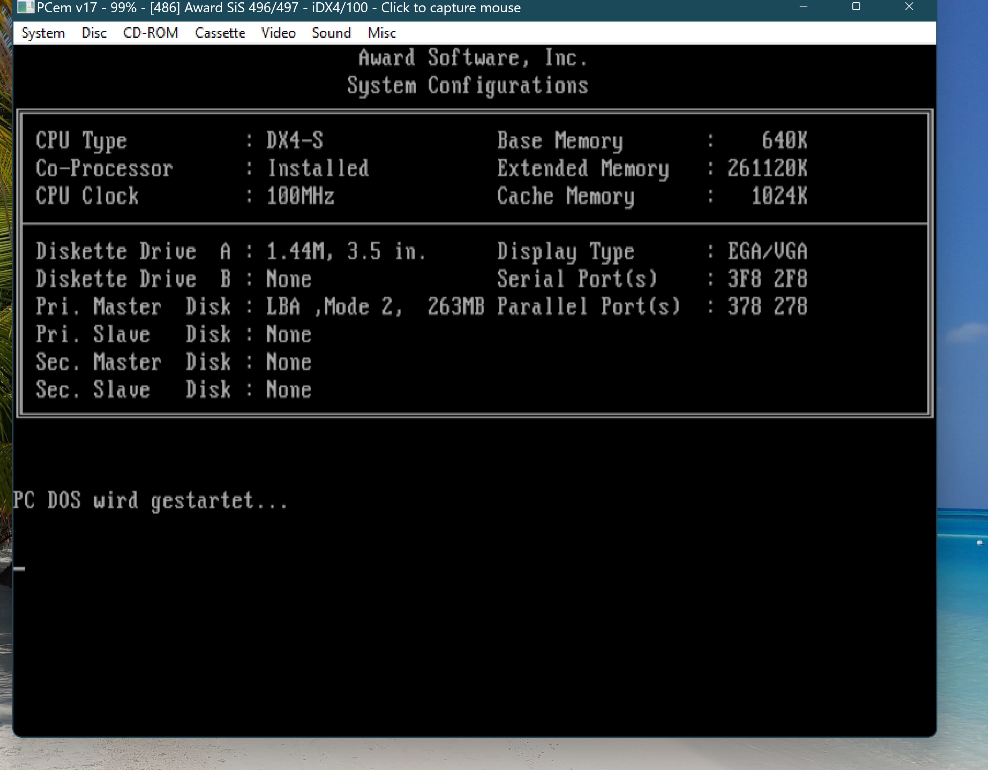Click the 'Installed' co-processor value
The width and height of the screenshot is (988, 770).
click(x=318, y=168)
